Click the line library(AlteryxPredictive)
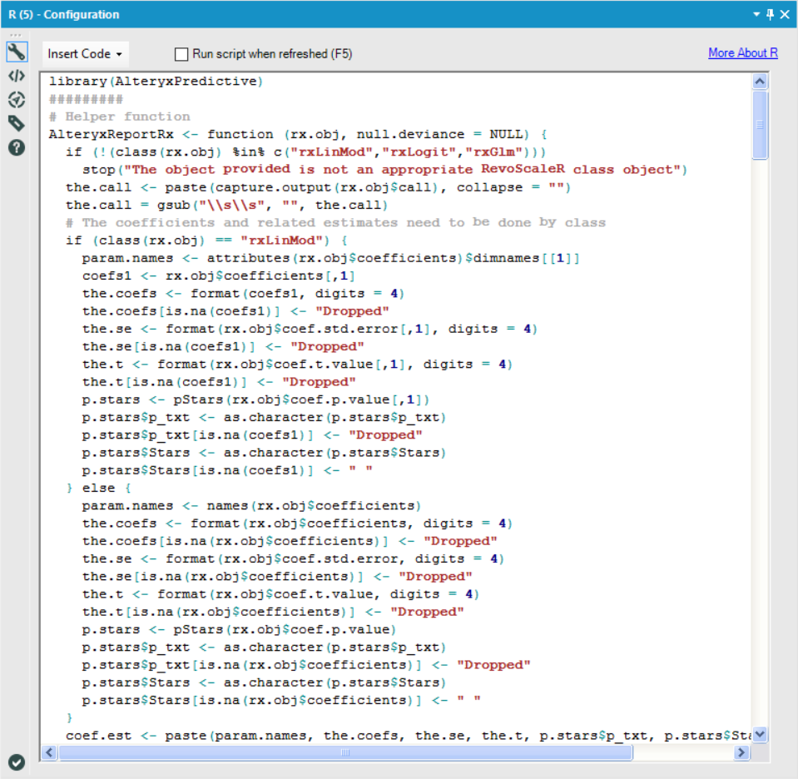Viewport: 798px width, 779px height. tap(156, 82)
